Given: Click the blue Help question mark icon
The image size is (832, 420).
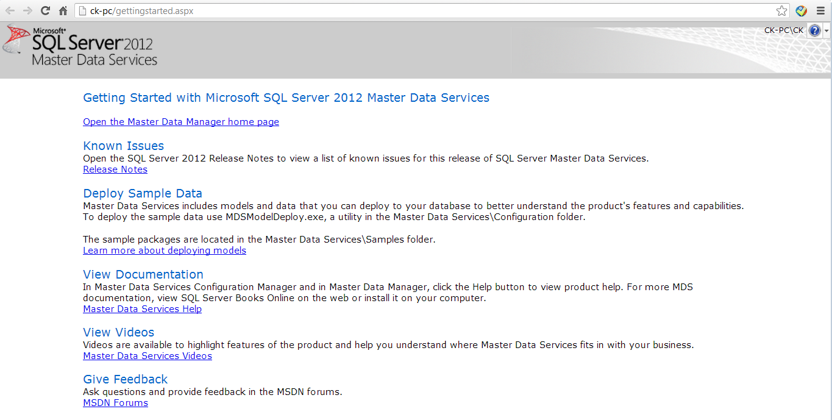Looking at the screenshot, I should (x=814, y=30).
